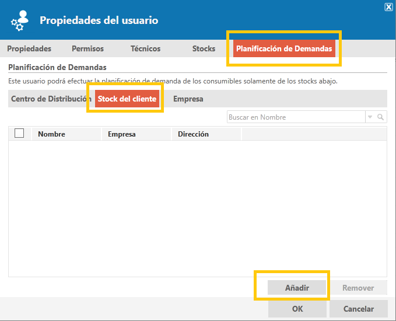Expand the search field dropdown arrow

370,117
